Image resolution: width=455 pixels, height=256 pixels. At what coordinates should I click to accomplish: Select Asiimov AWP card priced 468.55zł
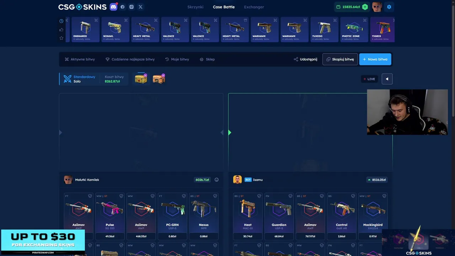(141, 216)
